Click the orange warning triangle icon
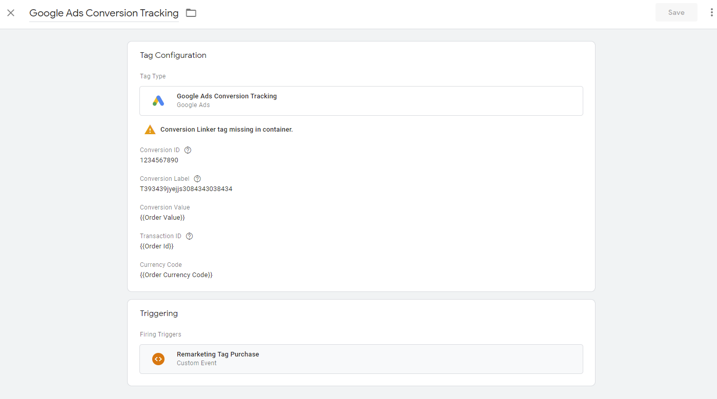Screen dimensions: 717x399 point(150,130)
